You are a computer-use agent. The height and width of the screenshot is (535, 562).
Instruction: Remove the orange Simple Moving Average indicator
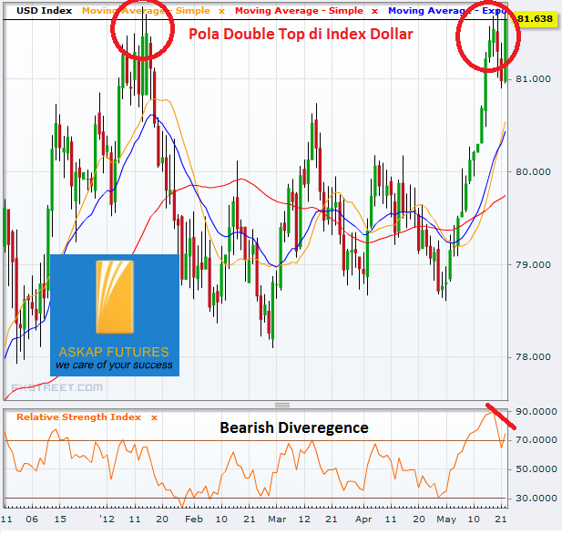click(x=221, y=11)
